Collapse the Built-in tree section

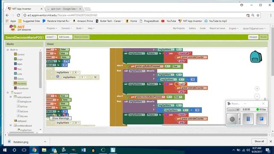pos(8,50)
